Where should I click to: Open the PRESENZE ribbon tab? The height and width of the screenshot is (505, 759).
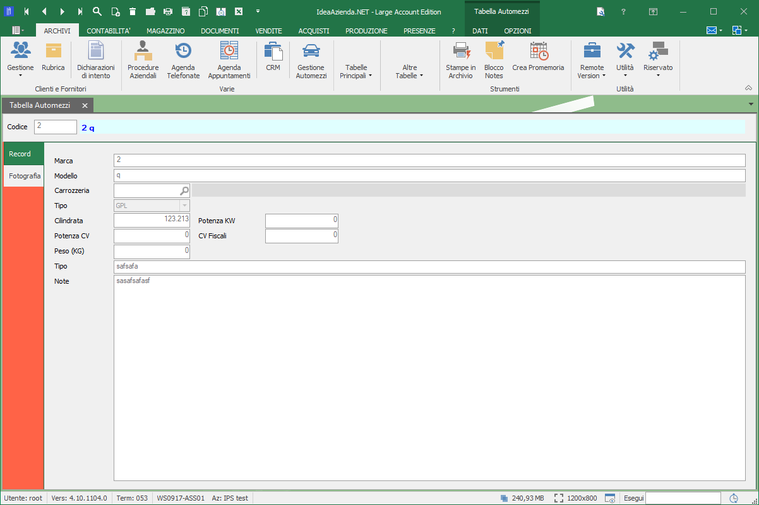point(419,31)
